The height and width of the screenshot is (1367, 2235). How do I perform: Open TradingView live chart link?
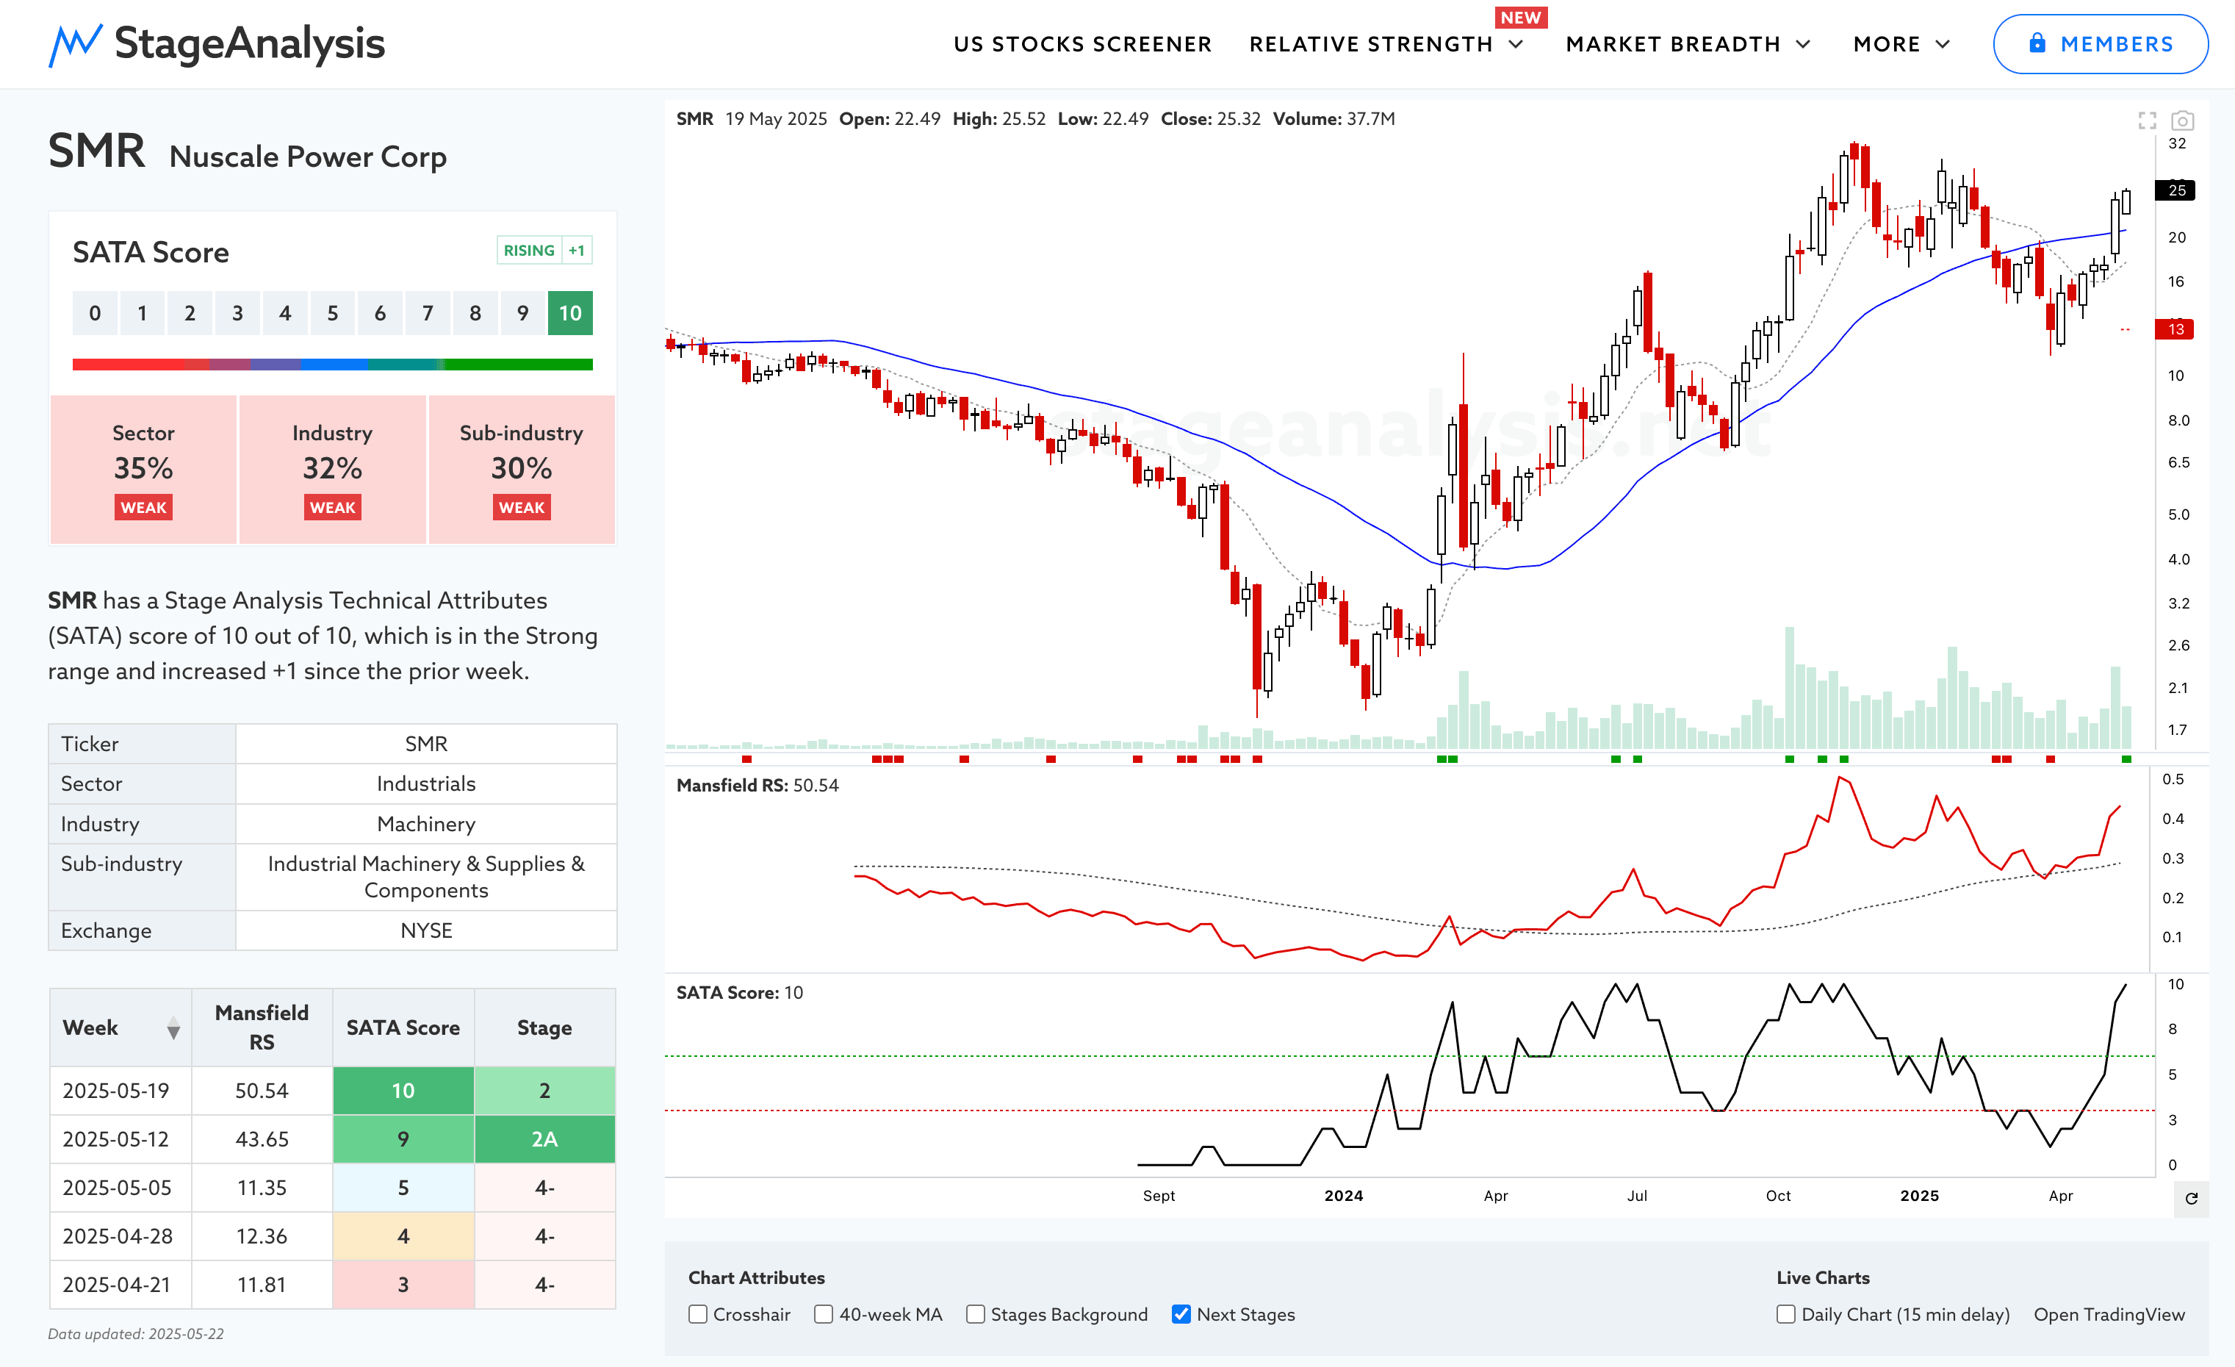click(2109, 1314)
